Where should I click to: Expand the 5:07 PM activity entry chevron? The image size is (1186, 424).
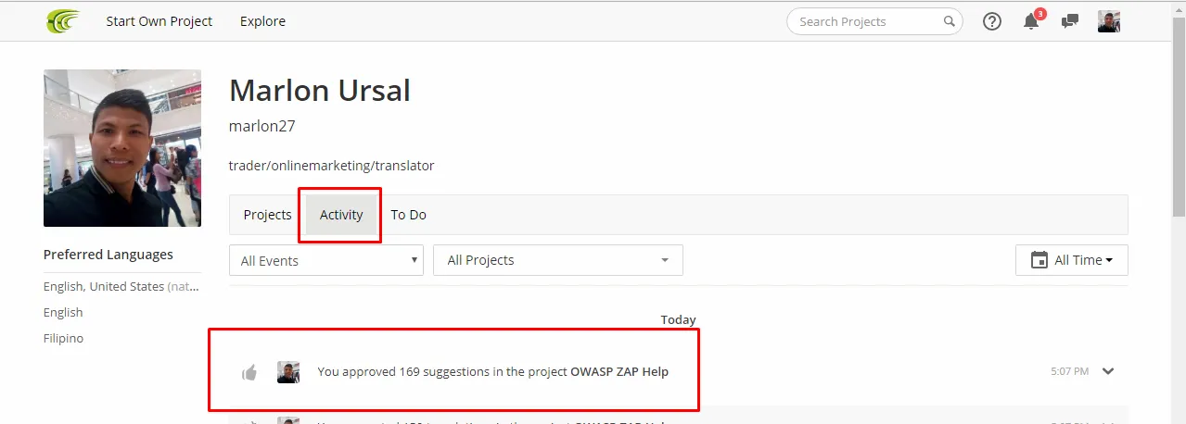1108,371
